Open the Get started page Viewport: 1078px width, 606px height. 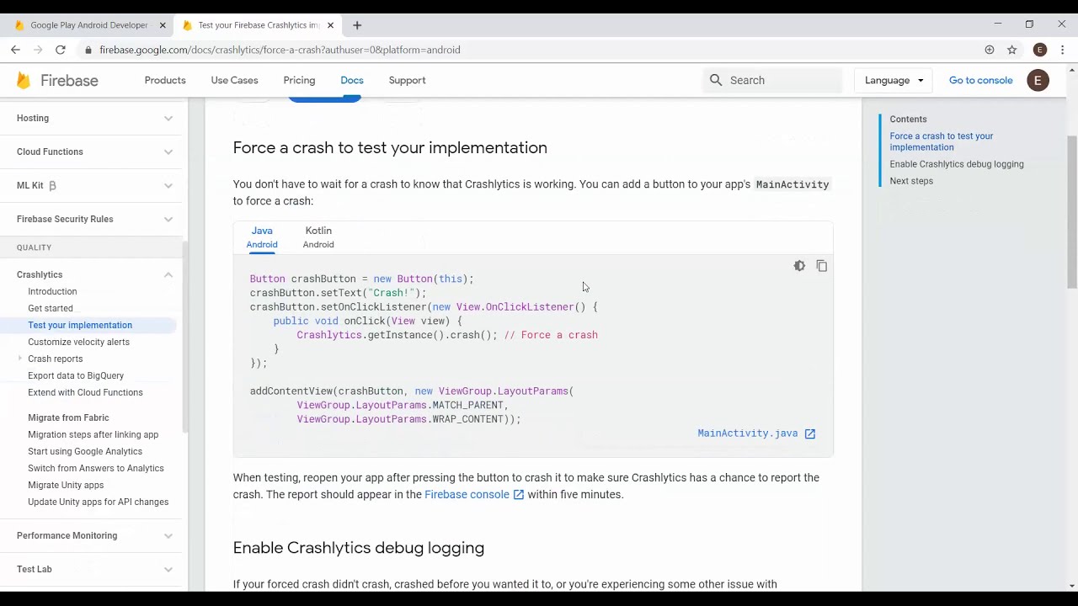[x=51, y=308]
